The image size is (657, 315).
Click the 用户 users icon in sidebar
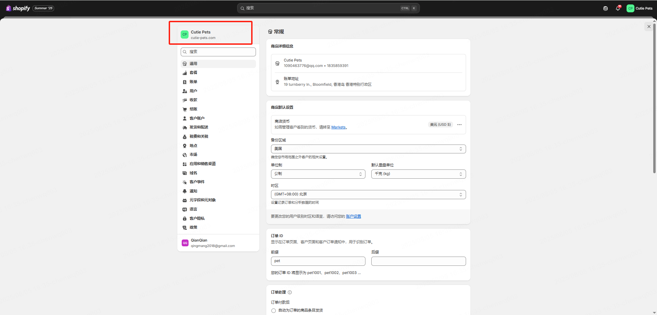coord(185,91)
